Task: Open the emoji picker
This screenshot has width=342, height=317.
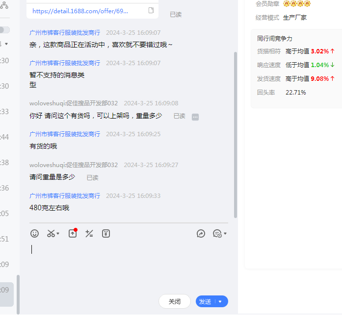Action: pos(34,234)
